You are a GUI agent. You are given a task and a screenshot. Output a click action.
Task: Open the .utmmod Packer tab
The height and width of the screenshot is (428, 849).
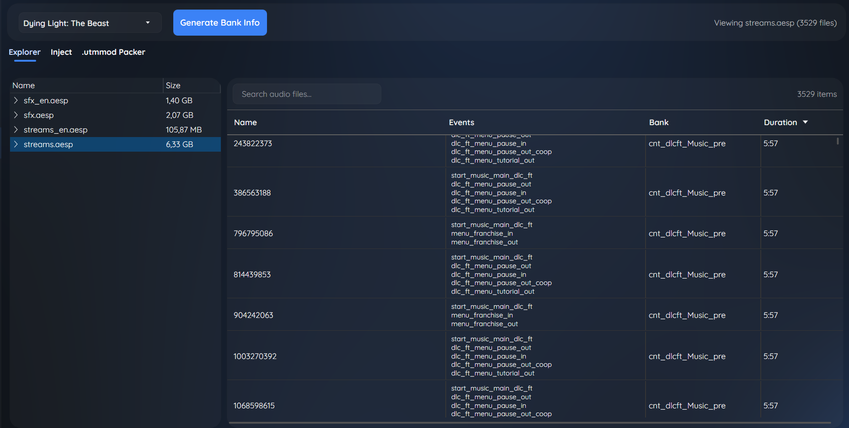tap(113, 52)
